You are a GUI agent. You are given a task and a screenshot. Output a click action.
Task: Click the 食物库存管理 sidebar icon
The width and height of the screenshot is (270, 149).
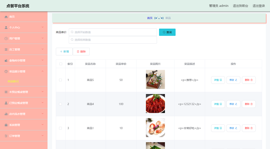6,60
